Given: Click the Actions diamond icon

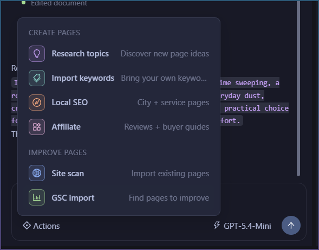Looking at the screenshot, I should point(27,226).
